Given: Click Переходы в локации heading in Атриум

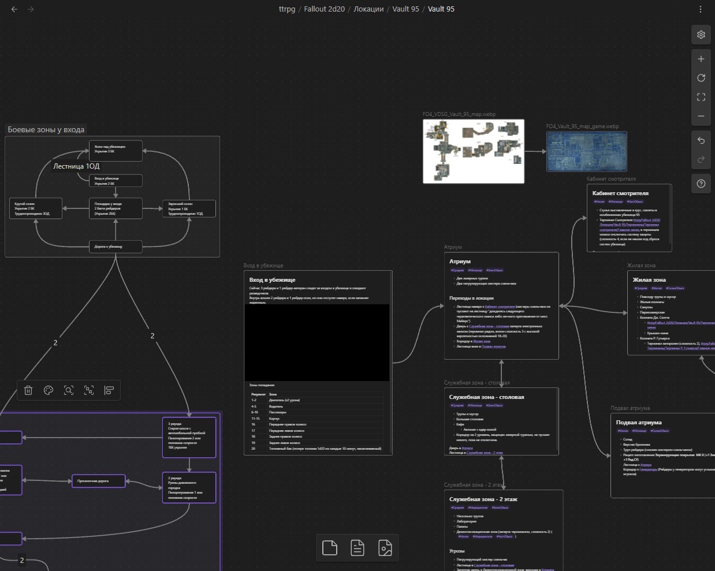Looking at the screenshot, I should point(472,298).
